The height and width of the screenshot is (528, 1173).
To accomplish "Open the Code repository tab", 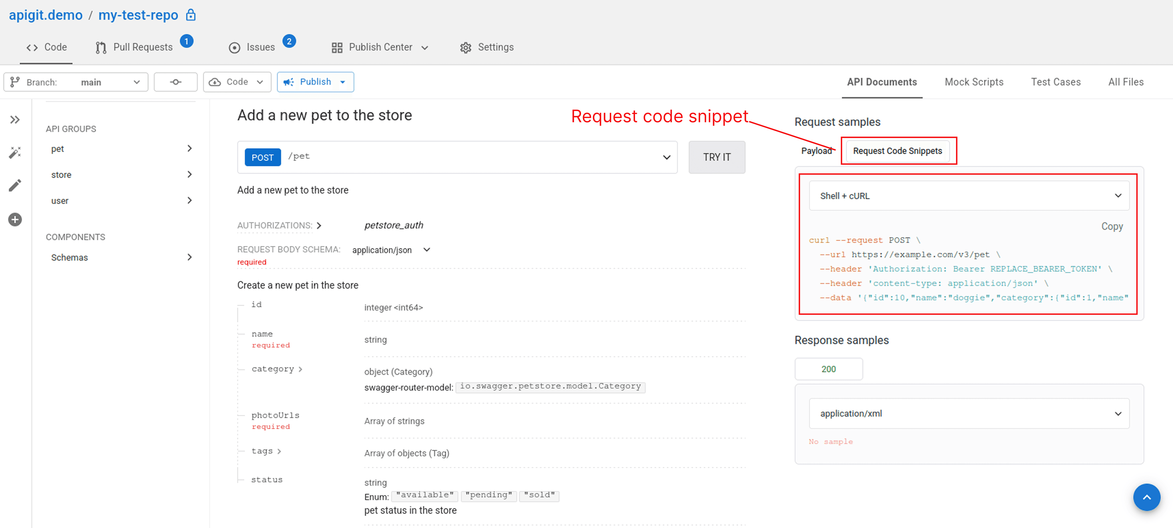I will coord(46,47).
